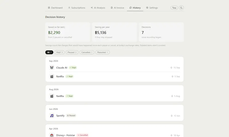Viewport: 229px width, 137px height.
Task: Click the ฿5,136 saving per year value
Action: (101, 33)
